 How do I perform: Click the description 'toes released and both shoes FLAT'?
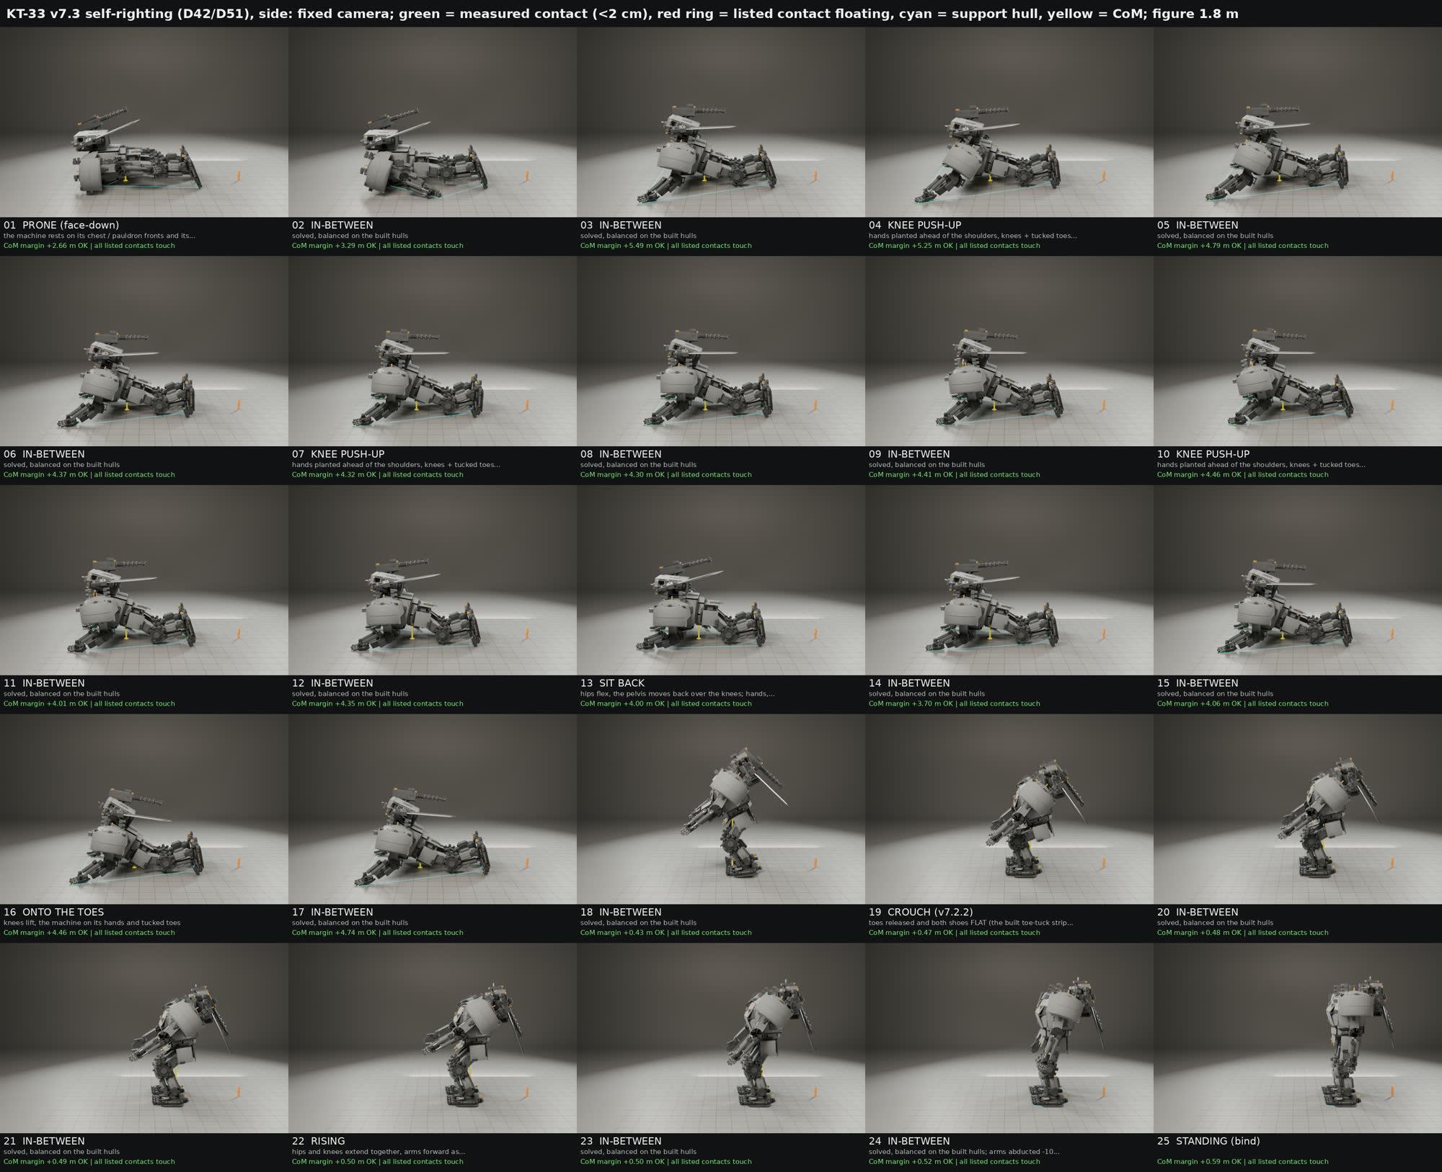coord(971,923)
